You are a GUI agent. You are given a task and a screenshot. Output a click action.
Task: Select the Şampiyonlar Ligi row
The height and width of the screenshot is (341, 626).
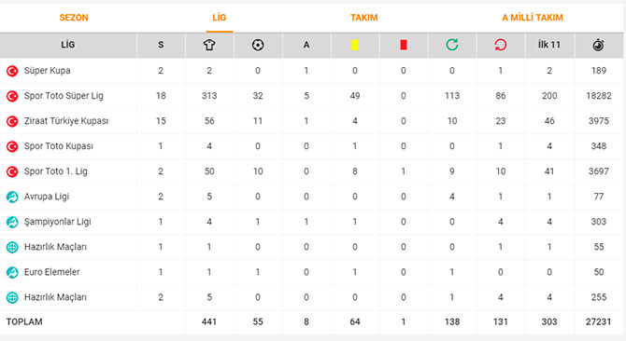tap(311, 222)
